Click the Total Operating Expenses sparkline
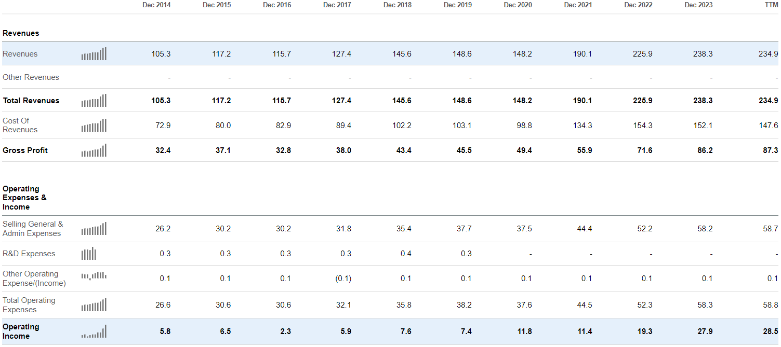This screenshot has width=781, height=347. click(x=94, y=305)
